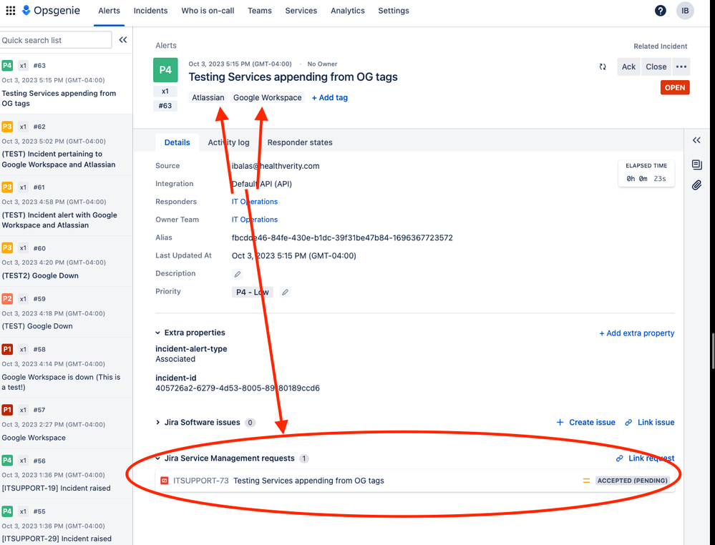Screen dimensions: 715x545
Task: Click the chain icon beside Link request
Action: tap(619, 458)
